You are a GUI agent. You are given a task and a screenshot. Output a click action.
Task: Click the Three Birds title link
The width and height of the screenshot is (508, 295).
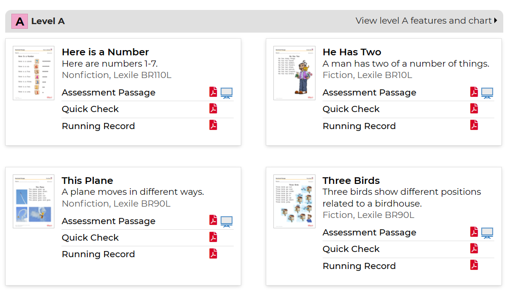(351, 181)
